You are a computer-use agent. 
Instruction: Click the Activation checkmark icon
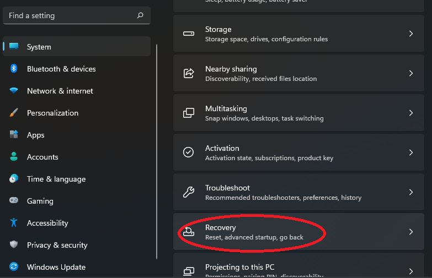(x=189, y=152)
